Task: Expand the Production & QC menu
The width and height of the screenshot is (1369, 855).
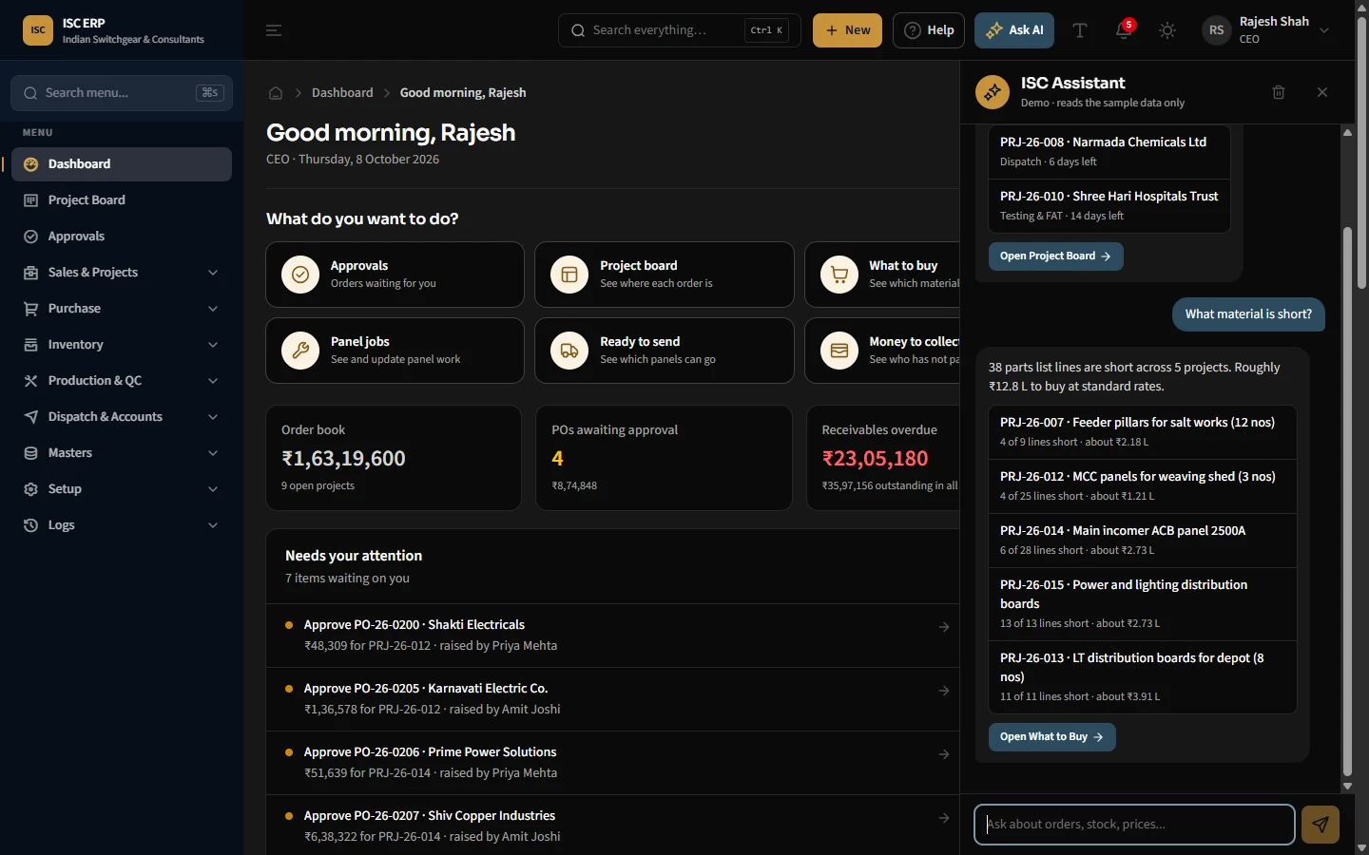Action: (122, 381)
